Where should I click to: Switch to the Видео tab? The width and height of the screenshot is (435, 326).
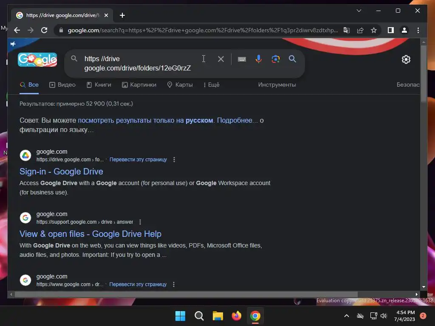coord(62,85)
